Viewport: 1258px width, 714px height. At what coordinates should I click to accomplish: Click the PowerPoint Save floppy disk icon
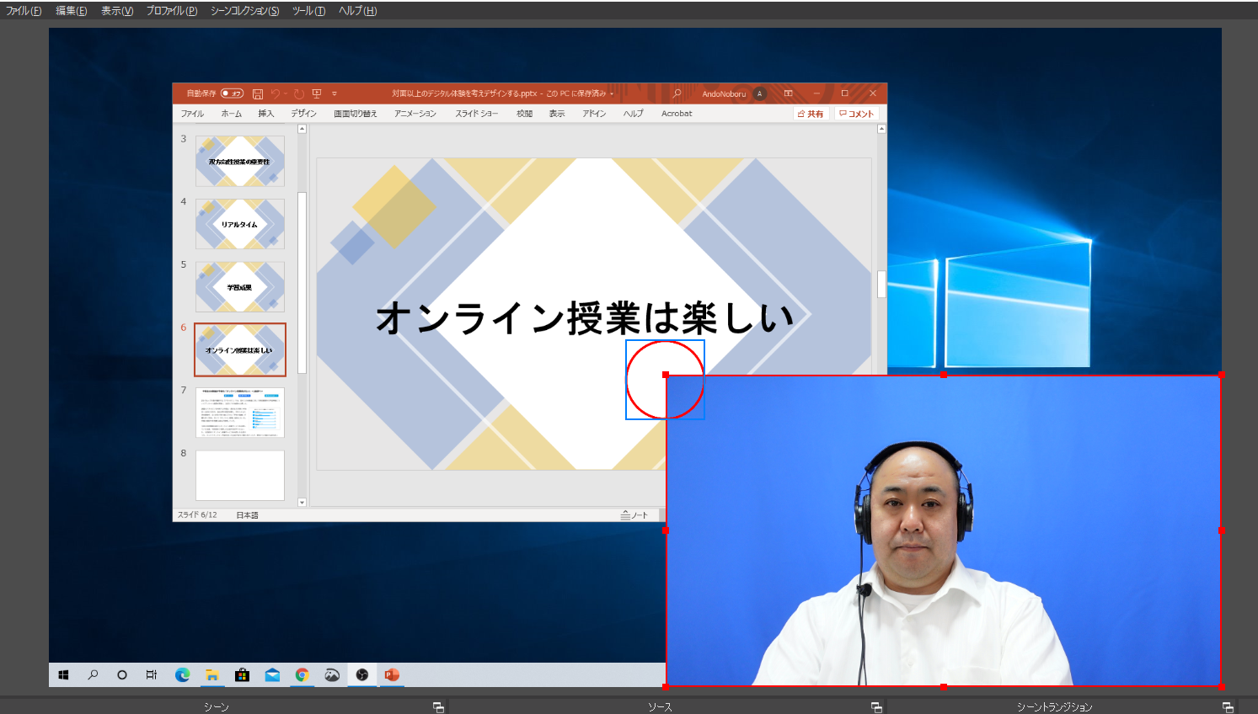click(258, 93)
